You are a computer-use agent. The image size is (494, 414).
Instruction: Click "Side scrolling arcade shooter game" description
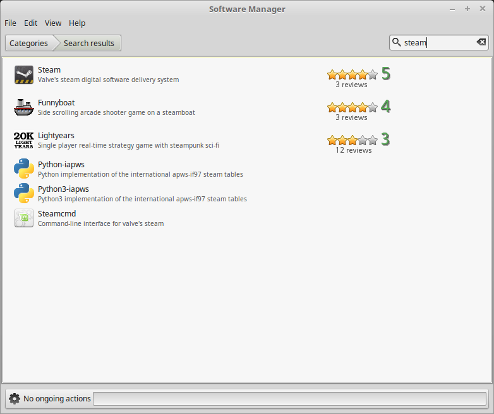(116, 112)
